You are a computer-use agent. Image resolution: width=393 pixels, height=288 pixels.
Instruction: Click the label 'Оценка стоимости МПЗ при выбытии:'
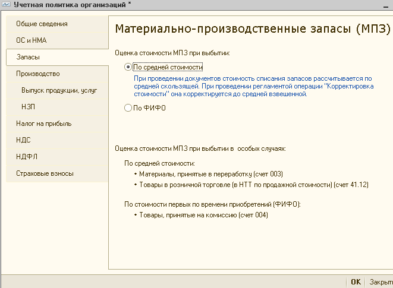[x=172, y=53]
